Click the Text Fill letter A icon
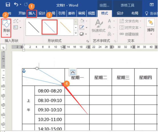The height and width of the screenshot is (132, 158). pyautogui.click(x=110, y=21)
